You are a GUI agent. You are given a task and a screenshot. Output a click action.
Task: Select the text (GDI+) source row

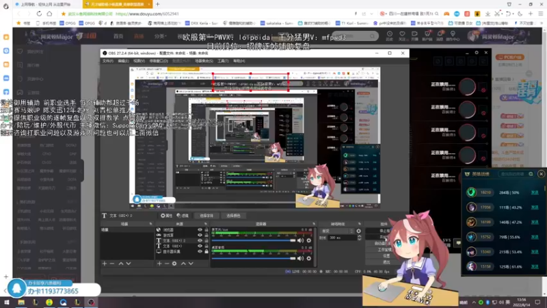pyautogui.click(x=182, y=246)
